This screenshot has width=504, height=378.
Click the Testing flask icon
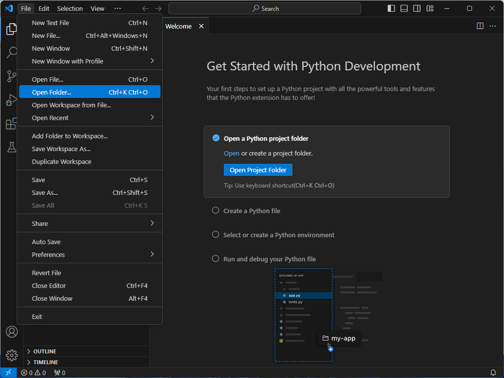(x=12, y=147)
